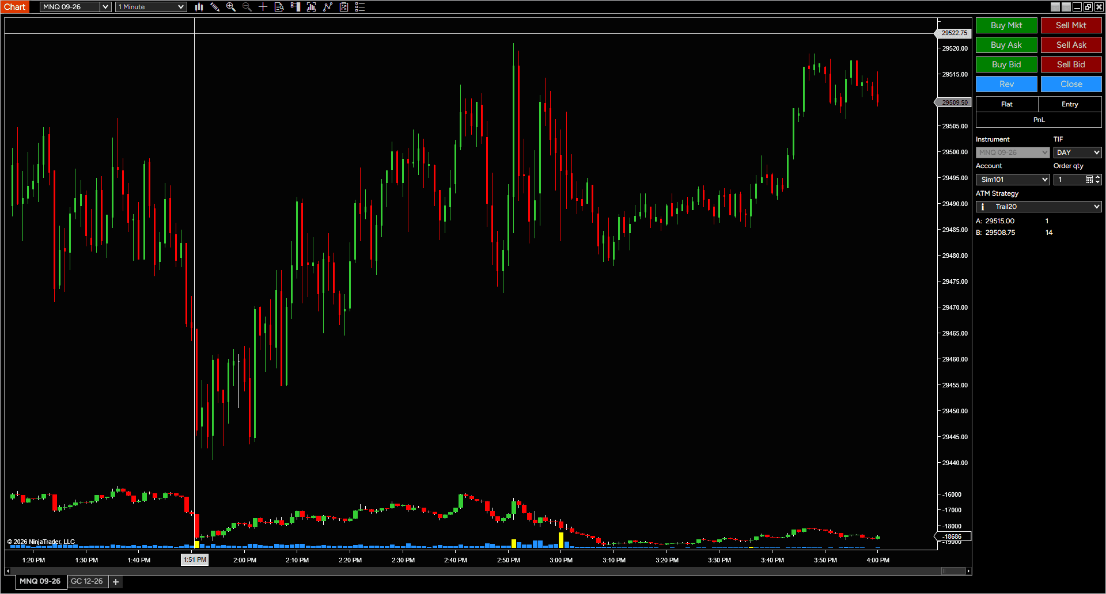Click the 4:00 PM time axis label
This screenshot has height=594, width=1106.
(x=878, y=560)
